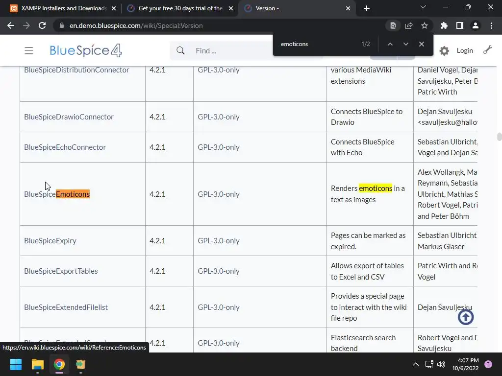
Task: Toggle the browser side panel
Action: coord(460,25)
